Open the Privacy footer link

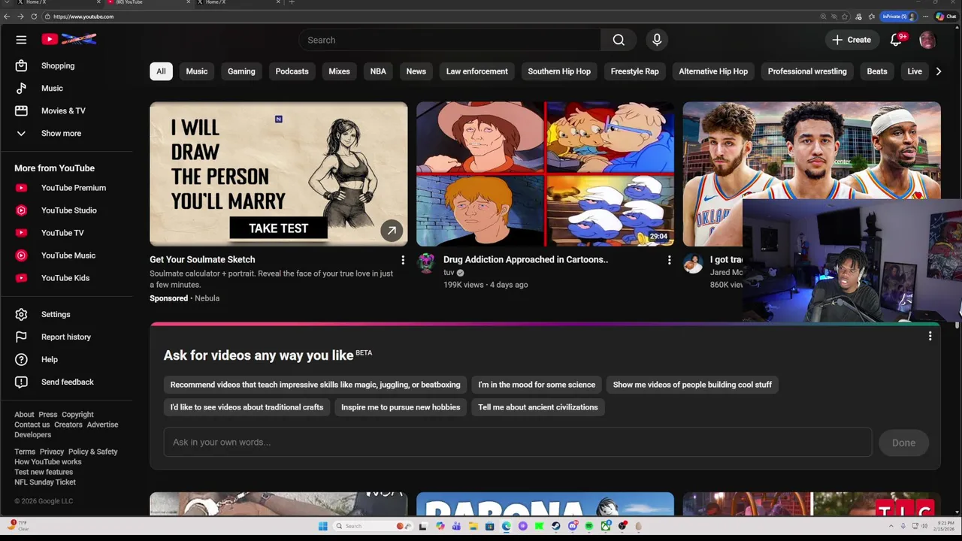coord(52,452)
